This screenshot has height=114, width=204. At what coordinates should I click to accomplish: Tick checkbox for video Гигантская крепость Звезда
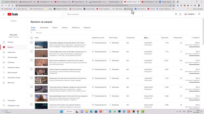(x=32, y=87)
